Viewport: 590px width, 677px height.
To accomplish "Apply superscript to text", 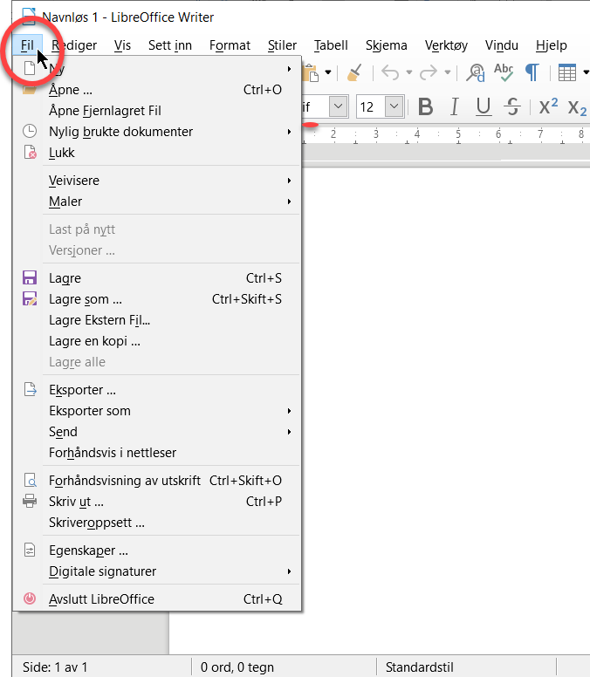I will [548, 106].
